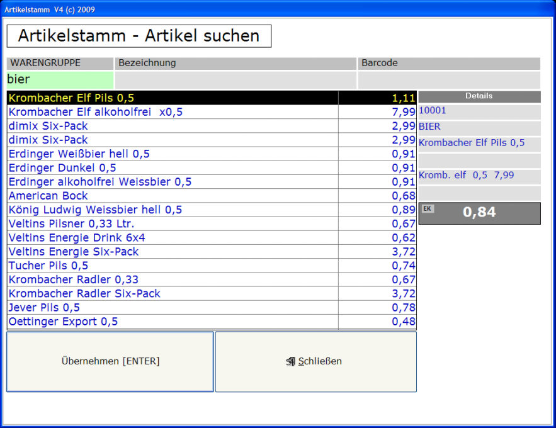This screenshot has height=428, width=556.
Task: Select 'Oettinger Export 0,5' row
Action: click(x=212, y=322)
